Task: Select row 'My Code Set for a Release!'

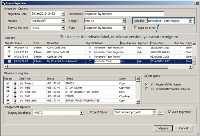Action: [x=98, y=61]
